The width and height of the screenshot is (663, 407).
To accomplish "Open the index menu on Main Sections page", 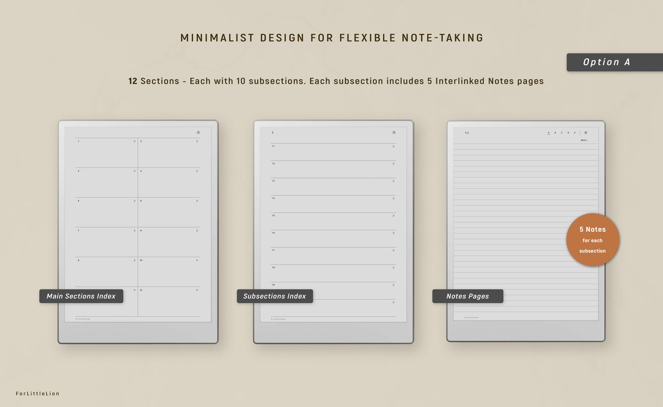I will click(x=198, y=132).
